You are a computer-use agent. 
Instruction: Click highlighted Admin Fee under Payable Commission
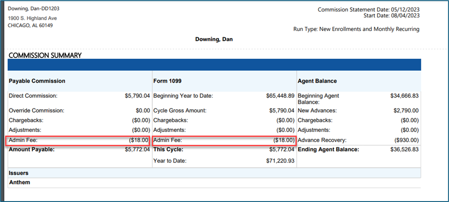tap(79, 140)
